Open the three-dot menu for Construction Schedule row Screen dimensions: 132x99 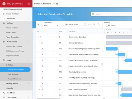pyautogui.click(x=53, y=37)
